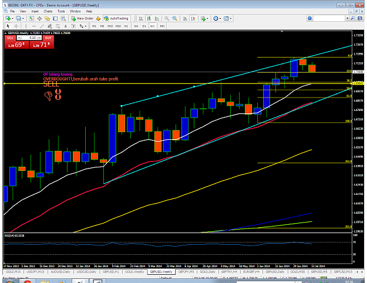This screenshot has width=367, height=283.
Task: Select the Text (A) drawing tool
Action: pos(66,26)
